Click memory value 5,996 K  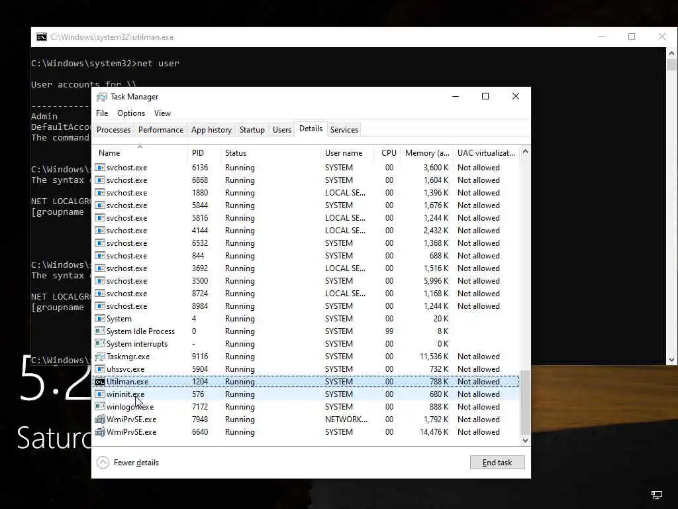[x=436, y=281]
